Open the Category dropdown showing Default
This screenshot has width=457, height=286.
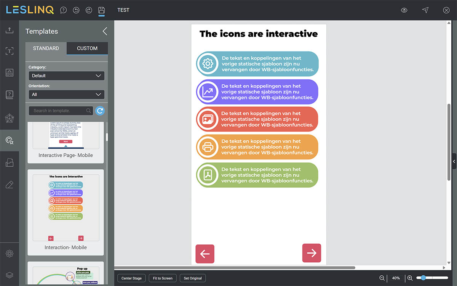66,76
